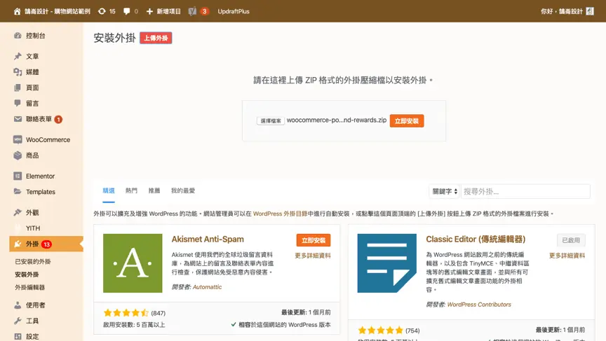The width and height of the screenshot is (606, 341).
Task: Select 安裝外掛 submenu item
Action: tap(27, 274)
